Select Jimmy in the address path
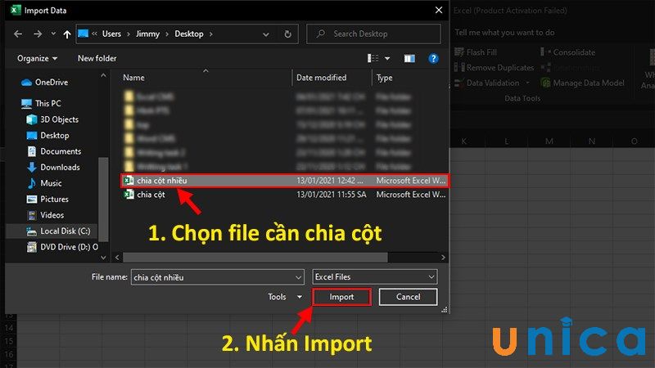The height and width of the screenshot is (368, 655). pos(147,34)
